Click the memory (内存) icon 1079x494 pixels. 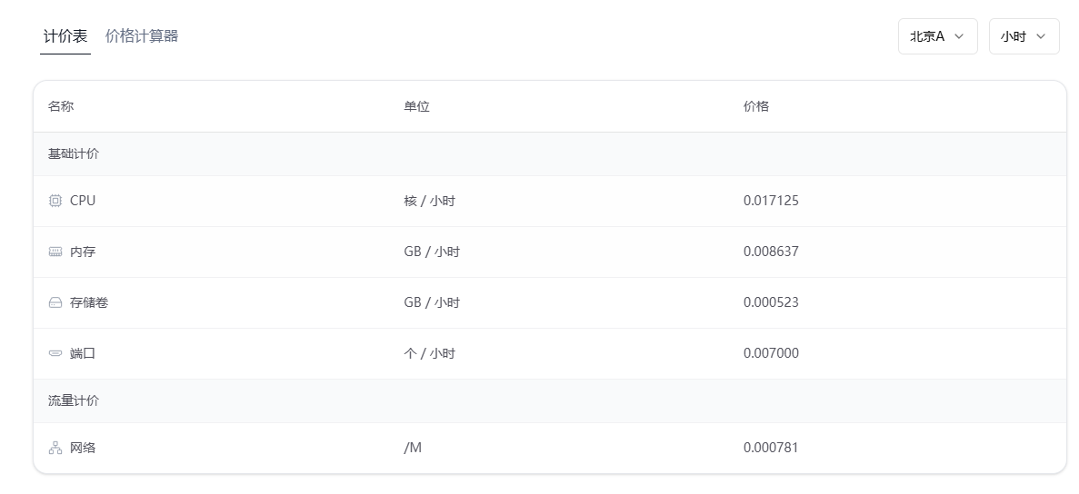point(55,252)
